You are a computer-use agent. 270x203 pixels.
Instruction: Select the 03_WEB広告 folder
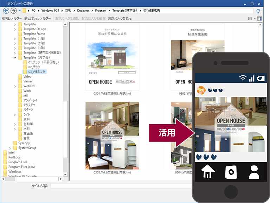point(34,72)
